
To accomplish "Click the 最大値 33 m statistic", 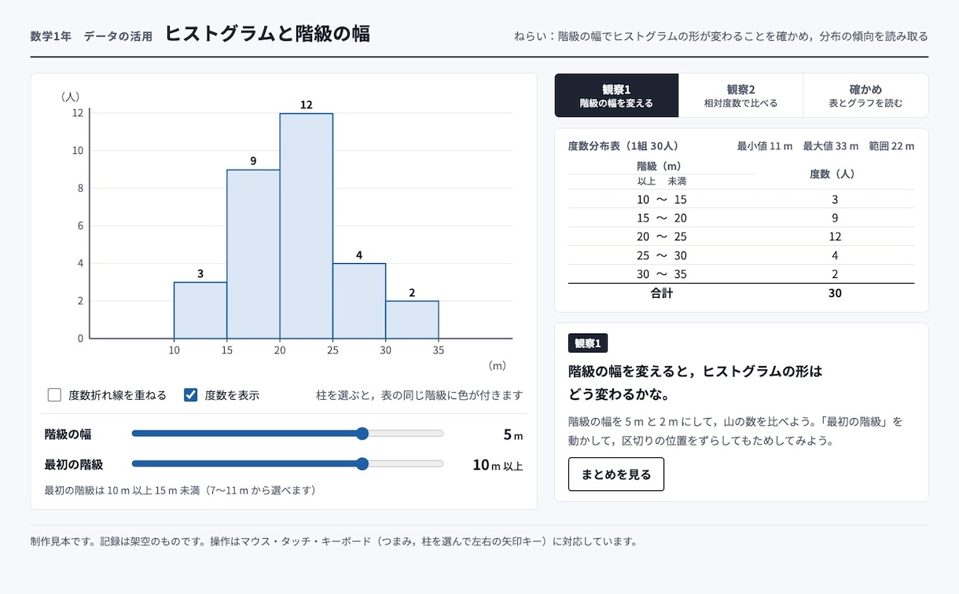I will pyautogui.click(x=831, y=146).
